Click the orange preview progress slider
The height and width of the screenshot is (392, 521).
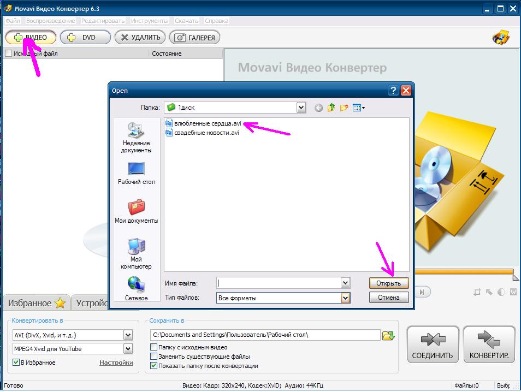[464, 272]
